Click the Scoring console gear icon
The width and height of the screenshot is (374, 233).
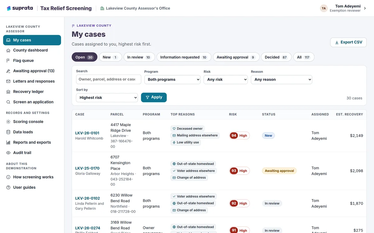8,122
